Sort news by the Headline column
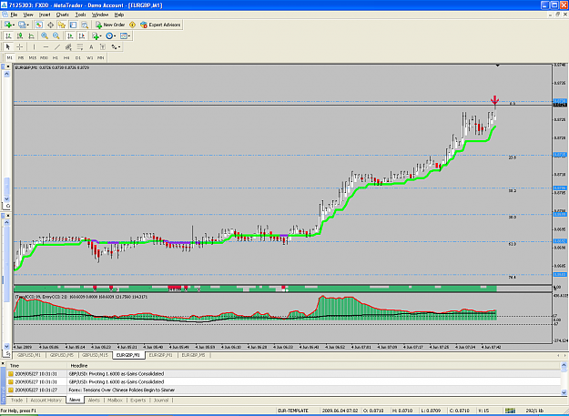569x416 pixels. tap(314, 366)
